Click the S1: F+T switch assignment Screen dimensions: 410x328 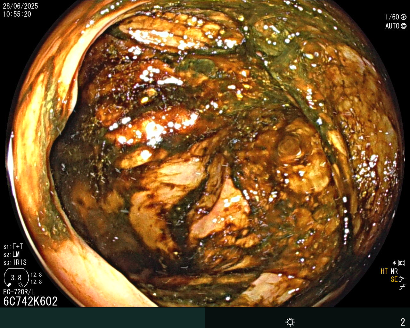(13, 246)
